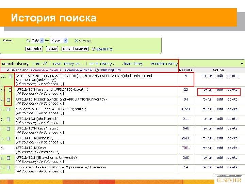
Task: Open results count 2626
Action: click(186, 138)
